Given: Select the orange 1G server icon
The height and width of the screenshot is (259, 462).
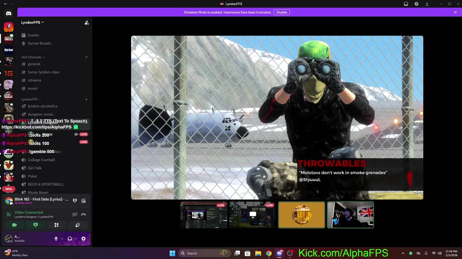Looking at the screenshot, I should pyautogui.click(x=9, y=73).
